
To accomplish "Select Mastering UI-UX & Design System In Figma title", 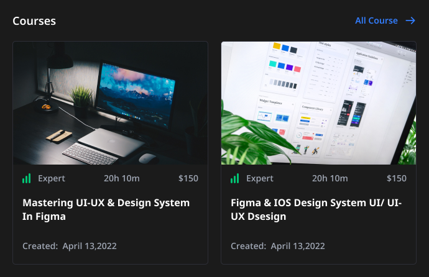I will (106, 209).
